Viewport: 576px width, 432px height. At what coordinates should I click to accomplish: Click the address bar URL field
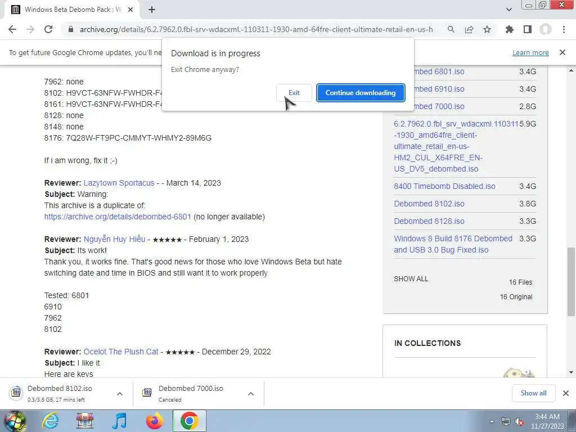pyautogui.click(x=256, y=29)
